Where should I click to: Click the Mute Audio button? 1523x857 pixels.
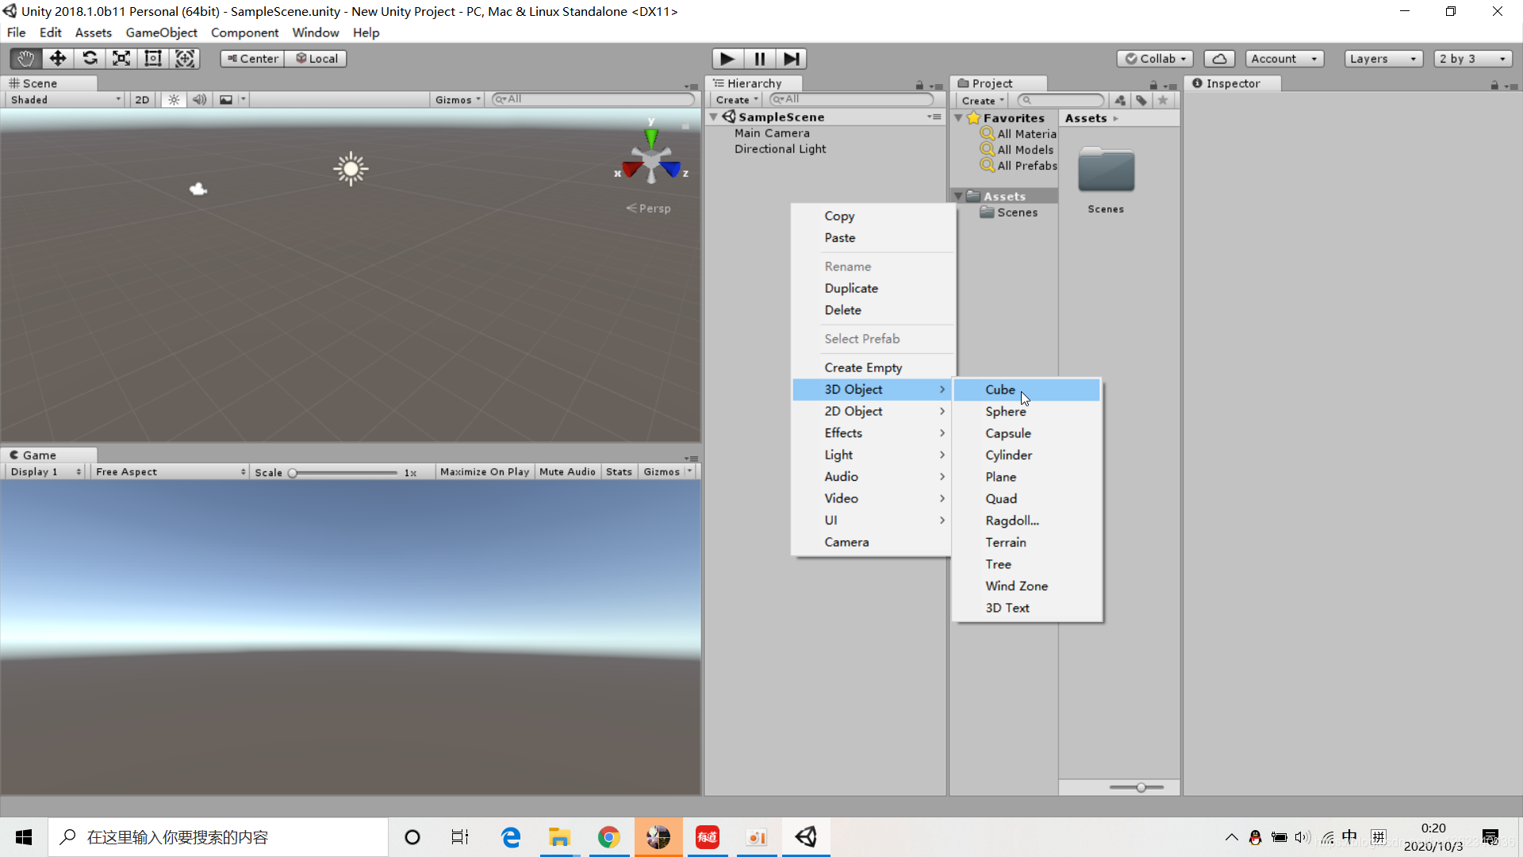[x=567, y=471]
